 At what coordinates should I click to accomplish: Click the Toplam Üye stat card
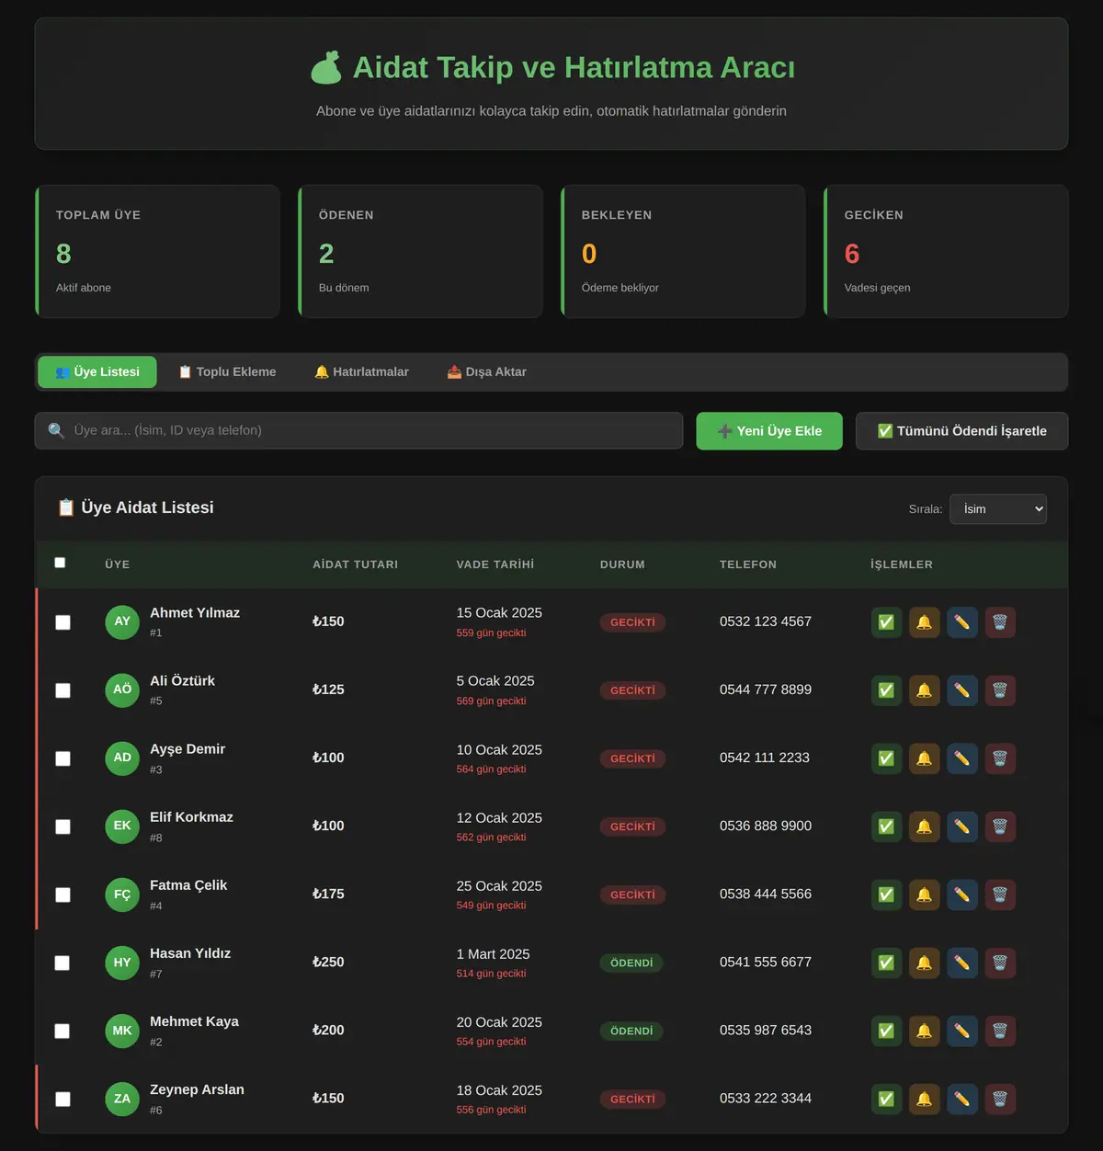tap(157, 252)
